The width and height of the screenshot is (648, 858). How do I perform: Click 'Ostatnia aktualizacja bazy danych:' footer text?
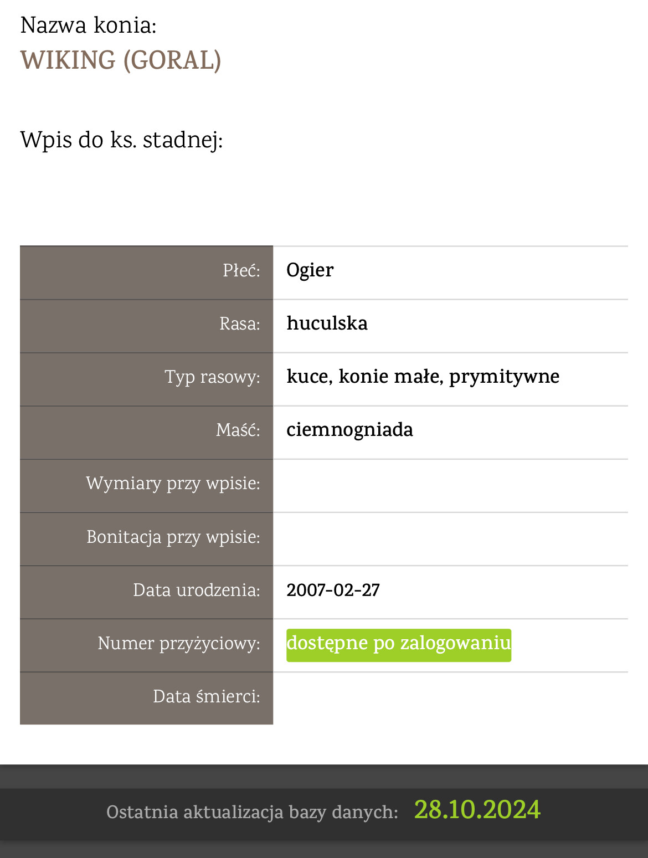click(252, 813)
